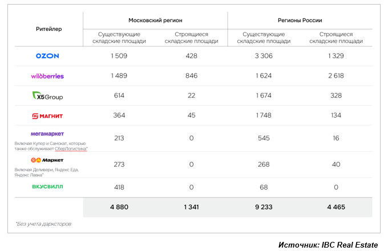The image size is (388, 251).
Task: Click the X5 Group value 614
Action: tap(119, 96)
